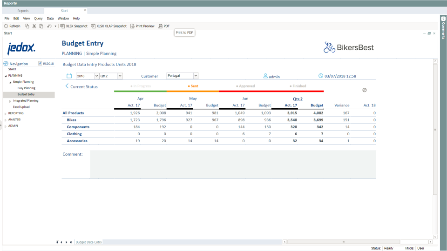
Task: Click inside the Comment text area
Action: point(233,164)
